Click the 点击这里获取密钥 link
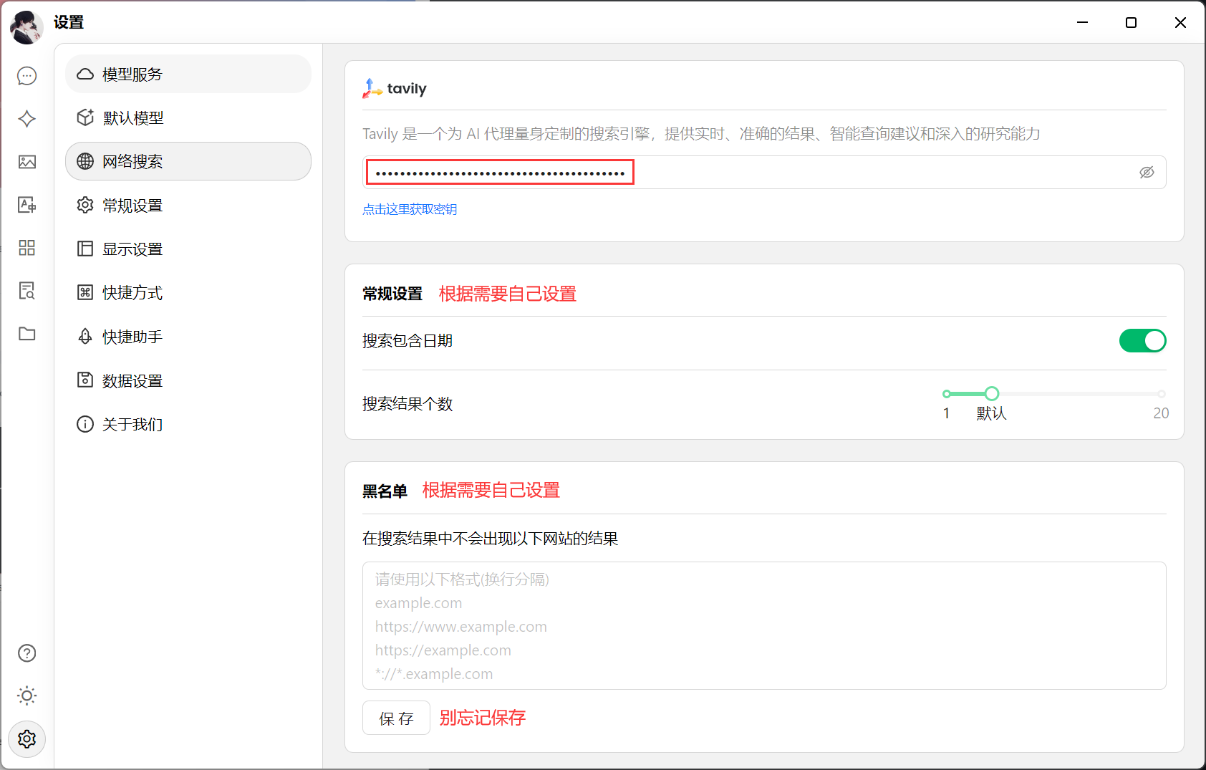1206x770 pixels. 410,209
